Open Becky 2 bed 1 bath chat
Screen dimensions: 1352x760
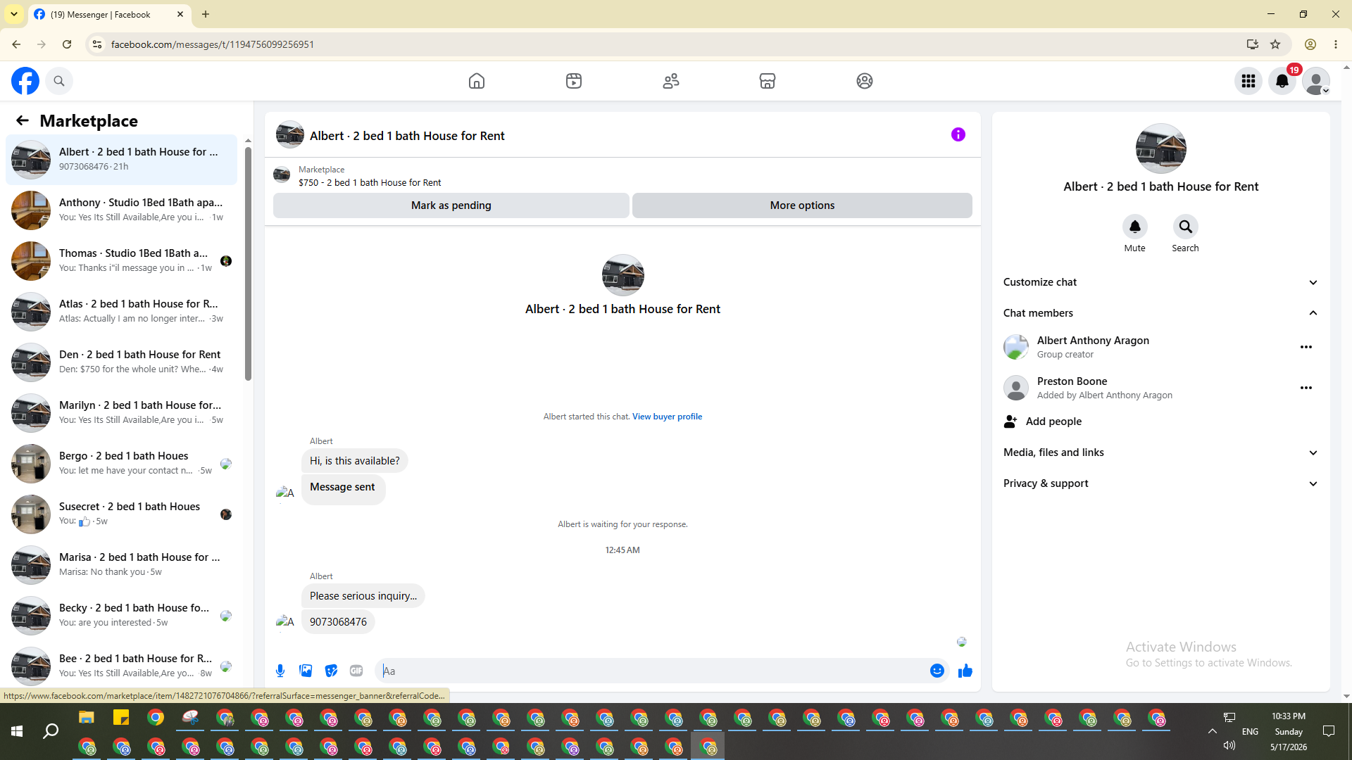click(x=122, y=616)
